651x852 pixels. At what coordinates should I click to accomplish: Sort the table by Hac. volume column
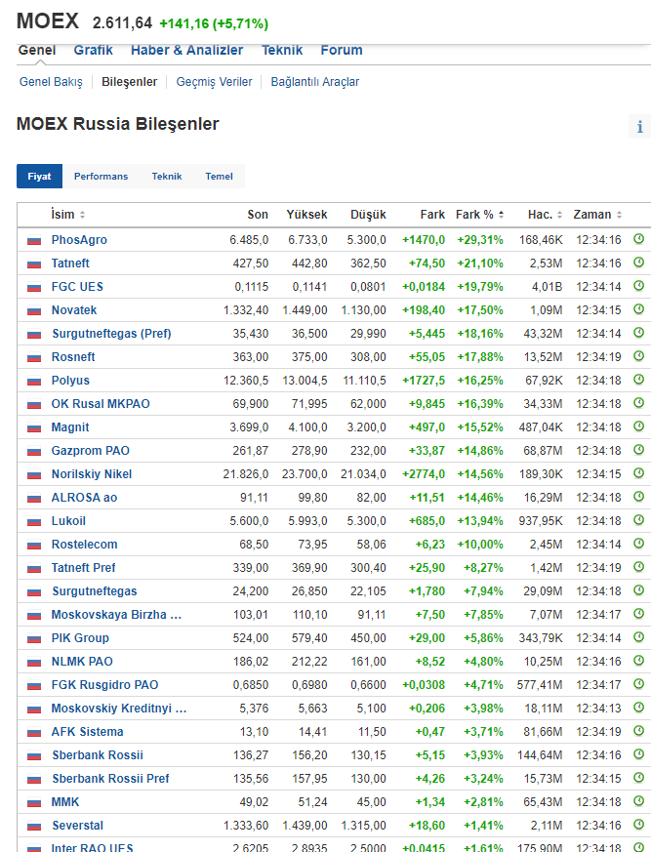tap(545, 214)
